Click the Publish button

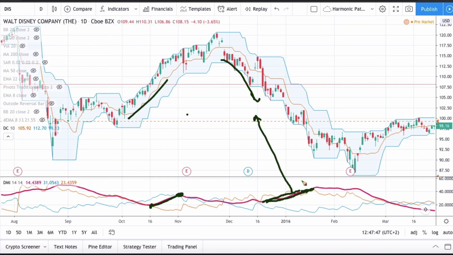click(429, 9)
